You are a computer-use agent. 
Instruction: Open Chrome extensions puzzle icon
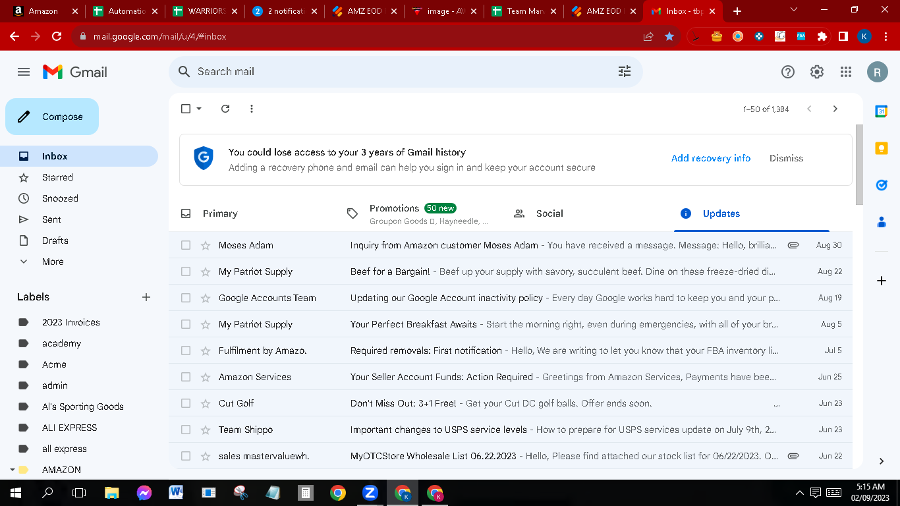(822, 36)
